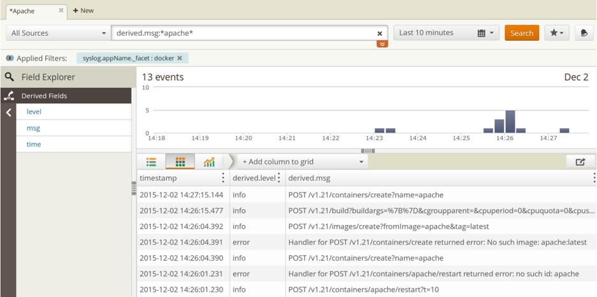
Task: Open the Last 10 minutes time picker
Action: (x=445, y=33)
